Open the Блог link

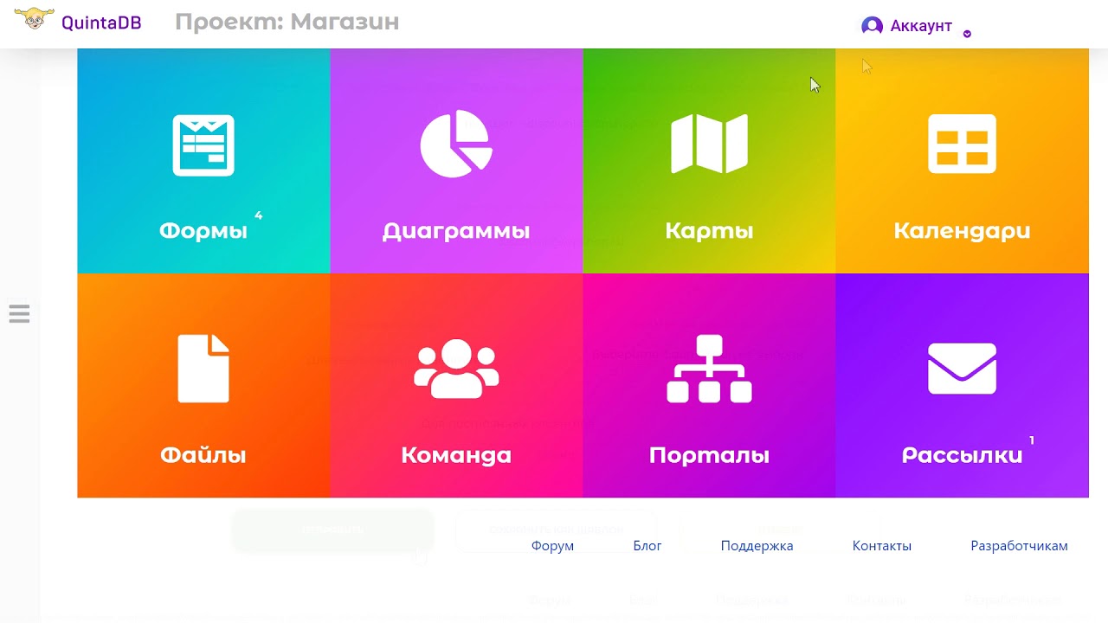point(647,546)
